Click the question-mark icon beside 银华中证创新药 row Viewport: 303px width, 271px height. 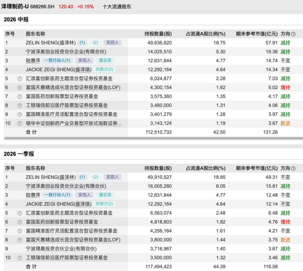pyautogui.click(x=20, y=123)
